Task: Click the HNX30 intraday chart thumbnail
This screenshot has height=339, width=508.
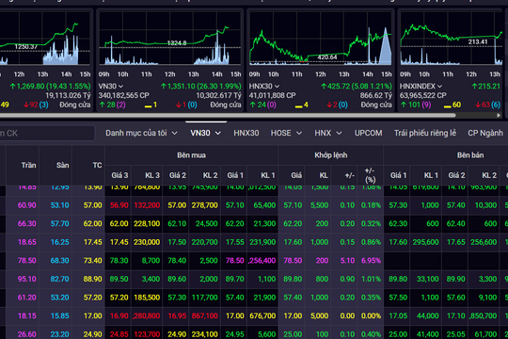Action: 321,39
